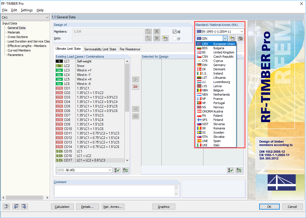Open the Edit menu
Image resolution: width=306 pixels, height=218 pixels.
(14, 10)
